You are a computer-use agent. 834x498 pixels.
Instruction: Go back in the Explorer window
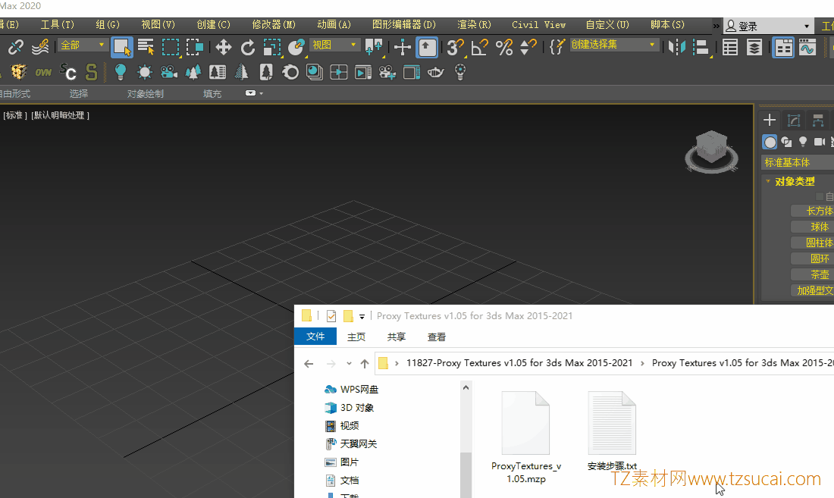point(309,364)
